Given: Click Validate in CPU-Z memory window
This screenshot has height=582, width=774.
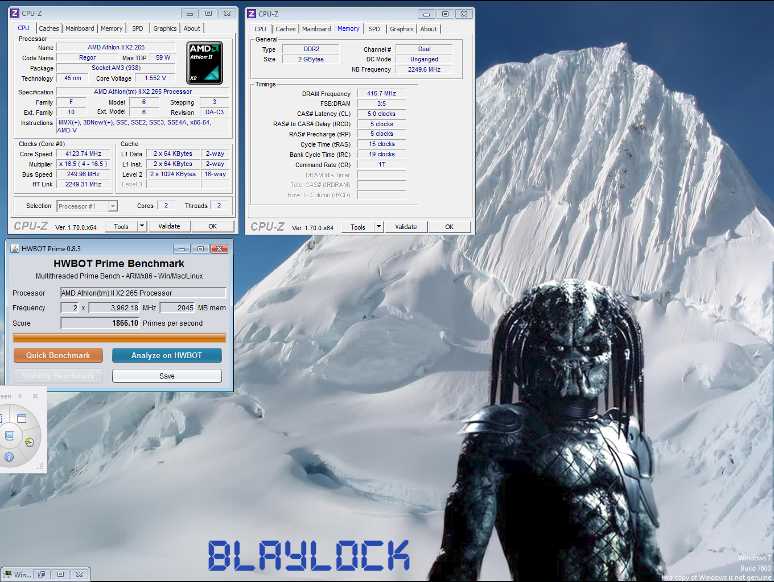Looking at the screenshot, I should click(x=406, y=227).
